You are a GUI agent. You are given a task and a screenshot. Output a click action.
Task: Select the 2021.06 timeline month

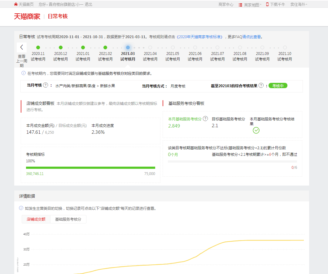pos(195,47)
